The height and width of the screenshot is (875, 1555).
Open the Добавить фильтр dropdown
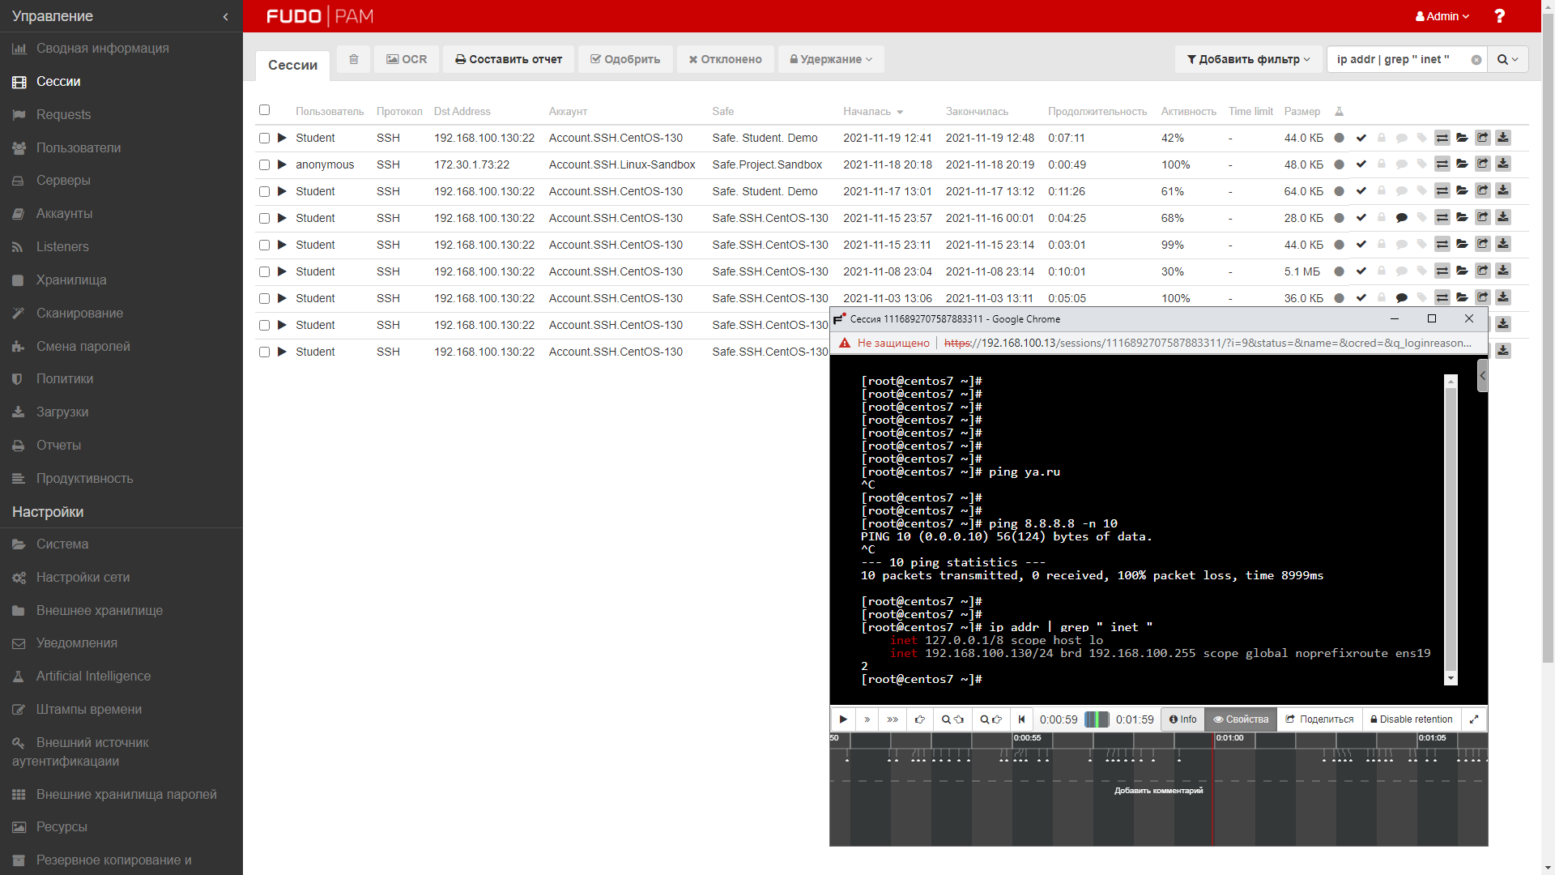1248,59
